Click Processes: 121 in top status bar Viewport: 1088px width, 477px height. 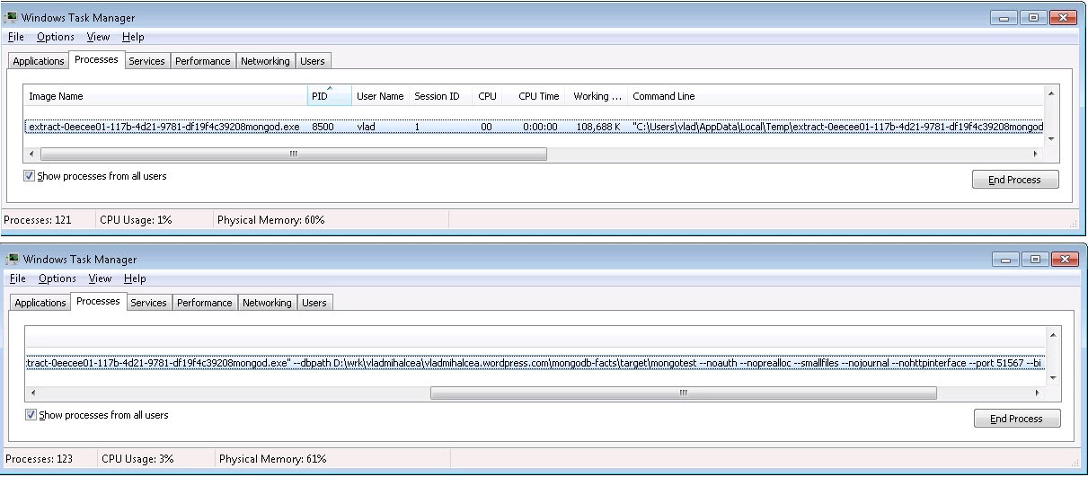pyautogui.click(x=39, y=220)
